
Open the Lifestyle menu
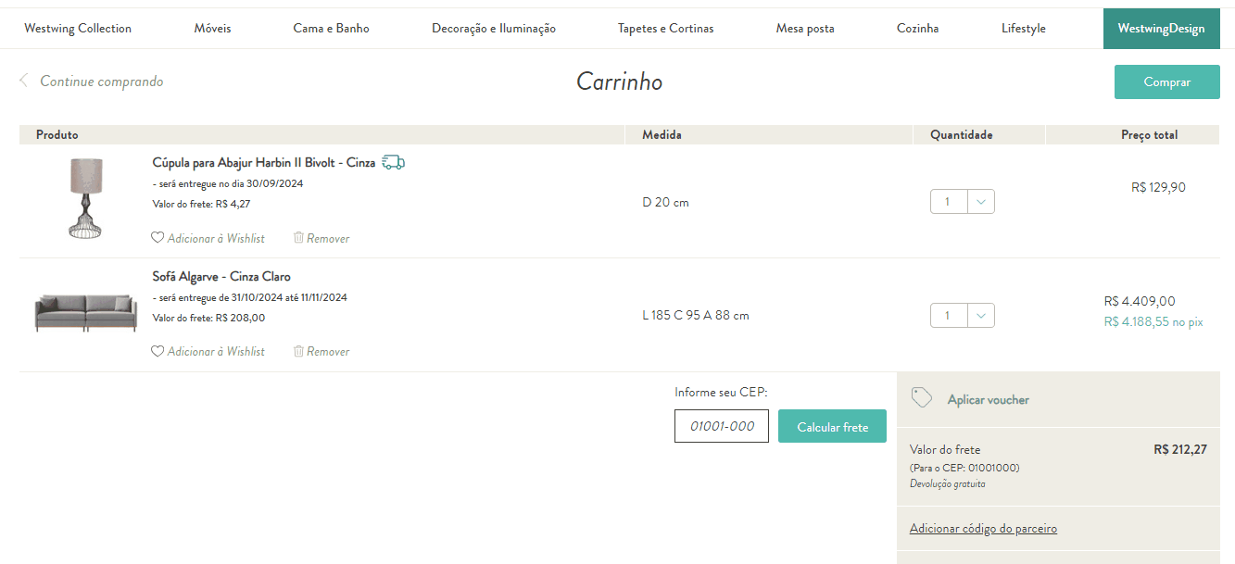(x=1024, y=29)
